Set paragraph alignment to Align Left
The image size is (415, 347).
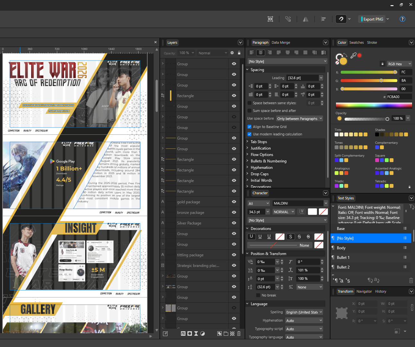pos(252,52)
